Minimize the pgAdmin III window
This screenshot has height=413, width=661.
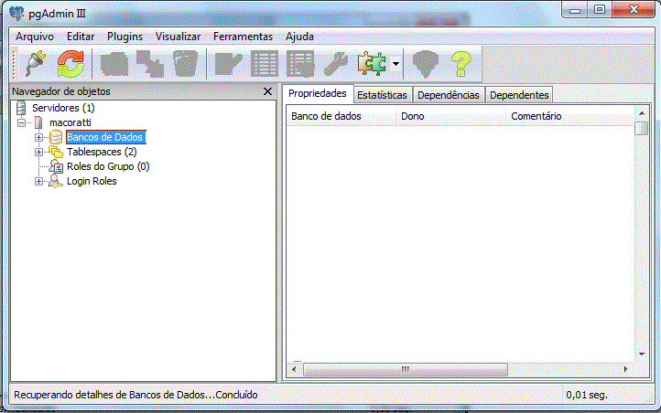pyautogui.click(x=575, y=10)
